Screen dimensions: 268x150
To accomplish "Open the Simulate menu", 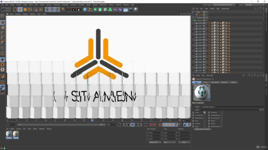I will (81, 5).
